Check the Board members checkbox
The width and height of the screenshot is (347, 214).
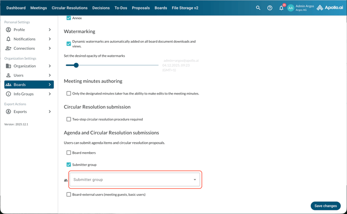pyautogui.click(x=69, y=153)
